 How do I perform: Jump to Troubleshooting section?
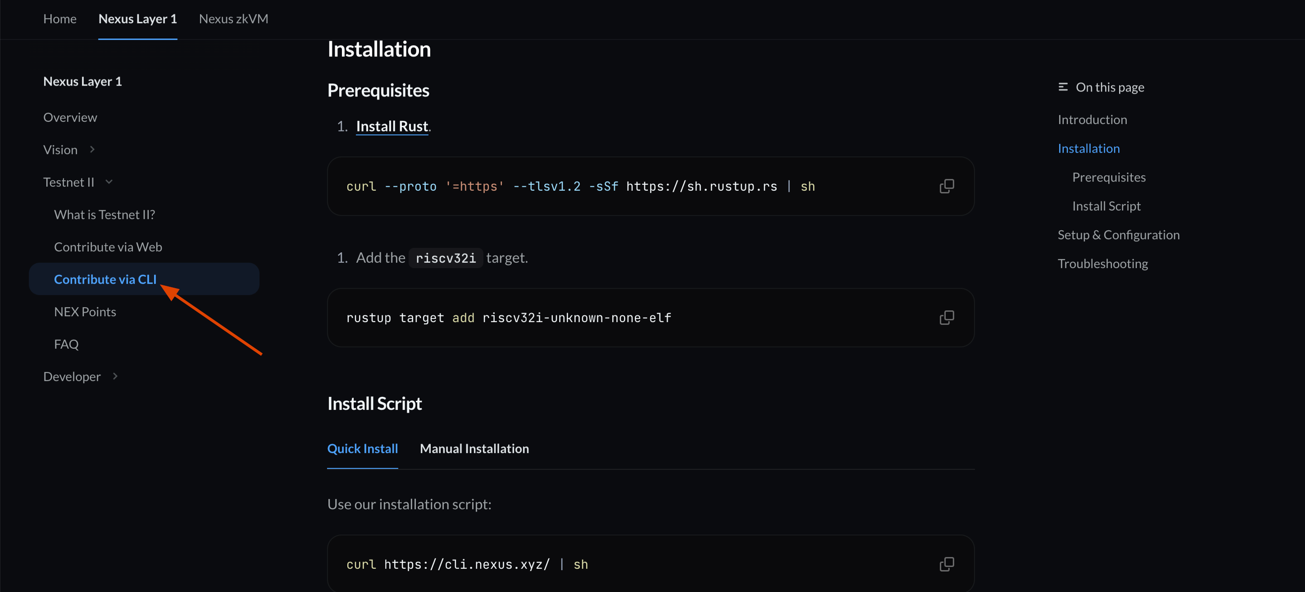click(1102, 264)
